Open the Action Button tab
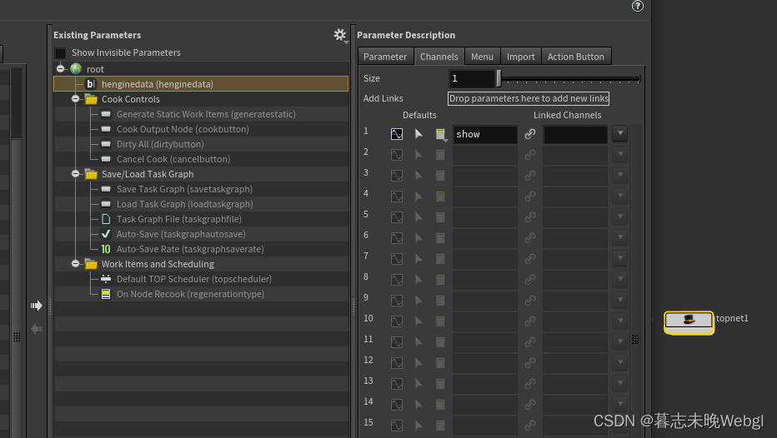The height and width of the screenshot is (438, 777). (x=575, y=57)
